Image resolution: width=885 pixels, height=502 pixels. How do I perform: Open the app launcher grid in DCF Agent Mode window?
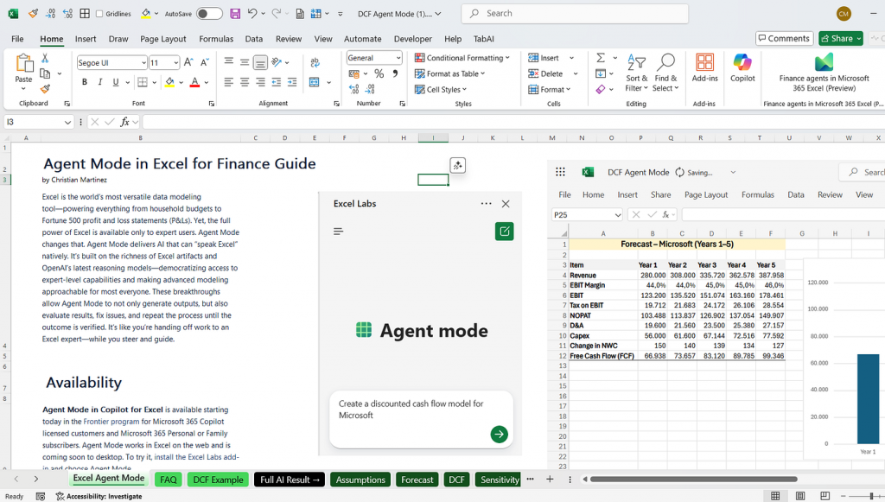tap(560, 172)
